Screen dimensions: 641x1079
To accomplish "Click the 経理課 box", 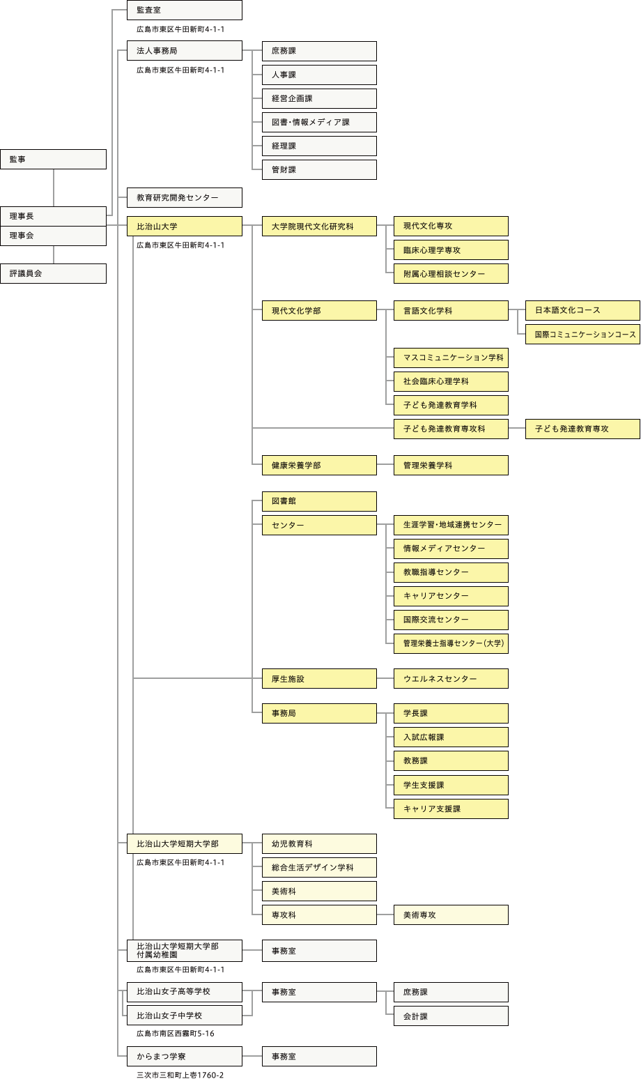I will coord(319,146).
